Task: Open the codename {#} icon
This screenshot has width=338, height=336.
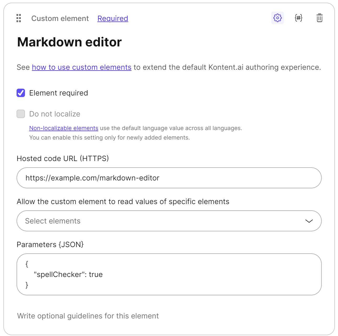Action: [x=299, y=18]
